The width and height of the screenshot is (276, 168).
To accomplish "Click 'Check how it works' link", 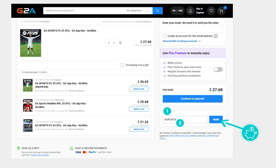I will tap(40, 155).
